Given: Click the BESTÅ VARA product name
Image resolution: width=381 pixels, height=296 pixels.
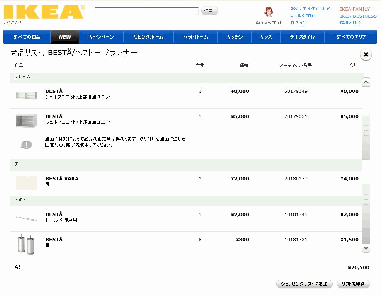Looking at the screenshot, I should 62,179.
